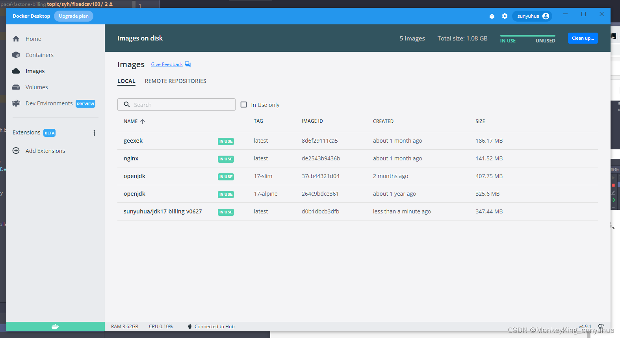Click the Total size: 1.08 GB label
This screenshot has width=620, height=338.
tap(462, 39)
